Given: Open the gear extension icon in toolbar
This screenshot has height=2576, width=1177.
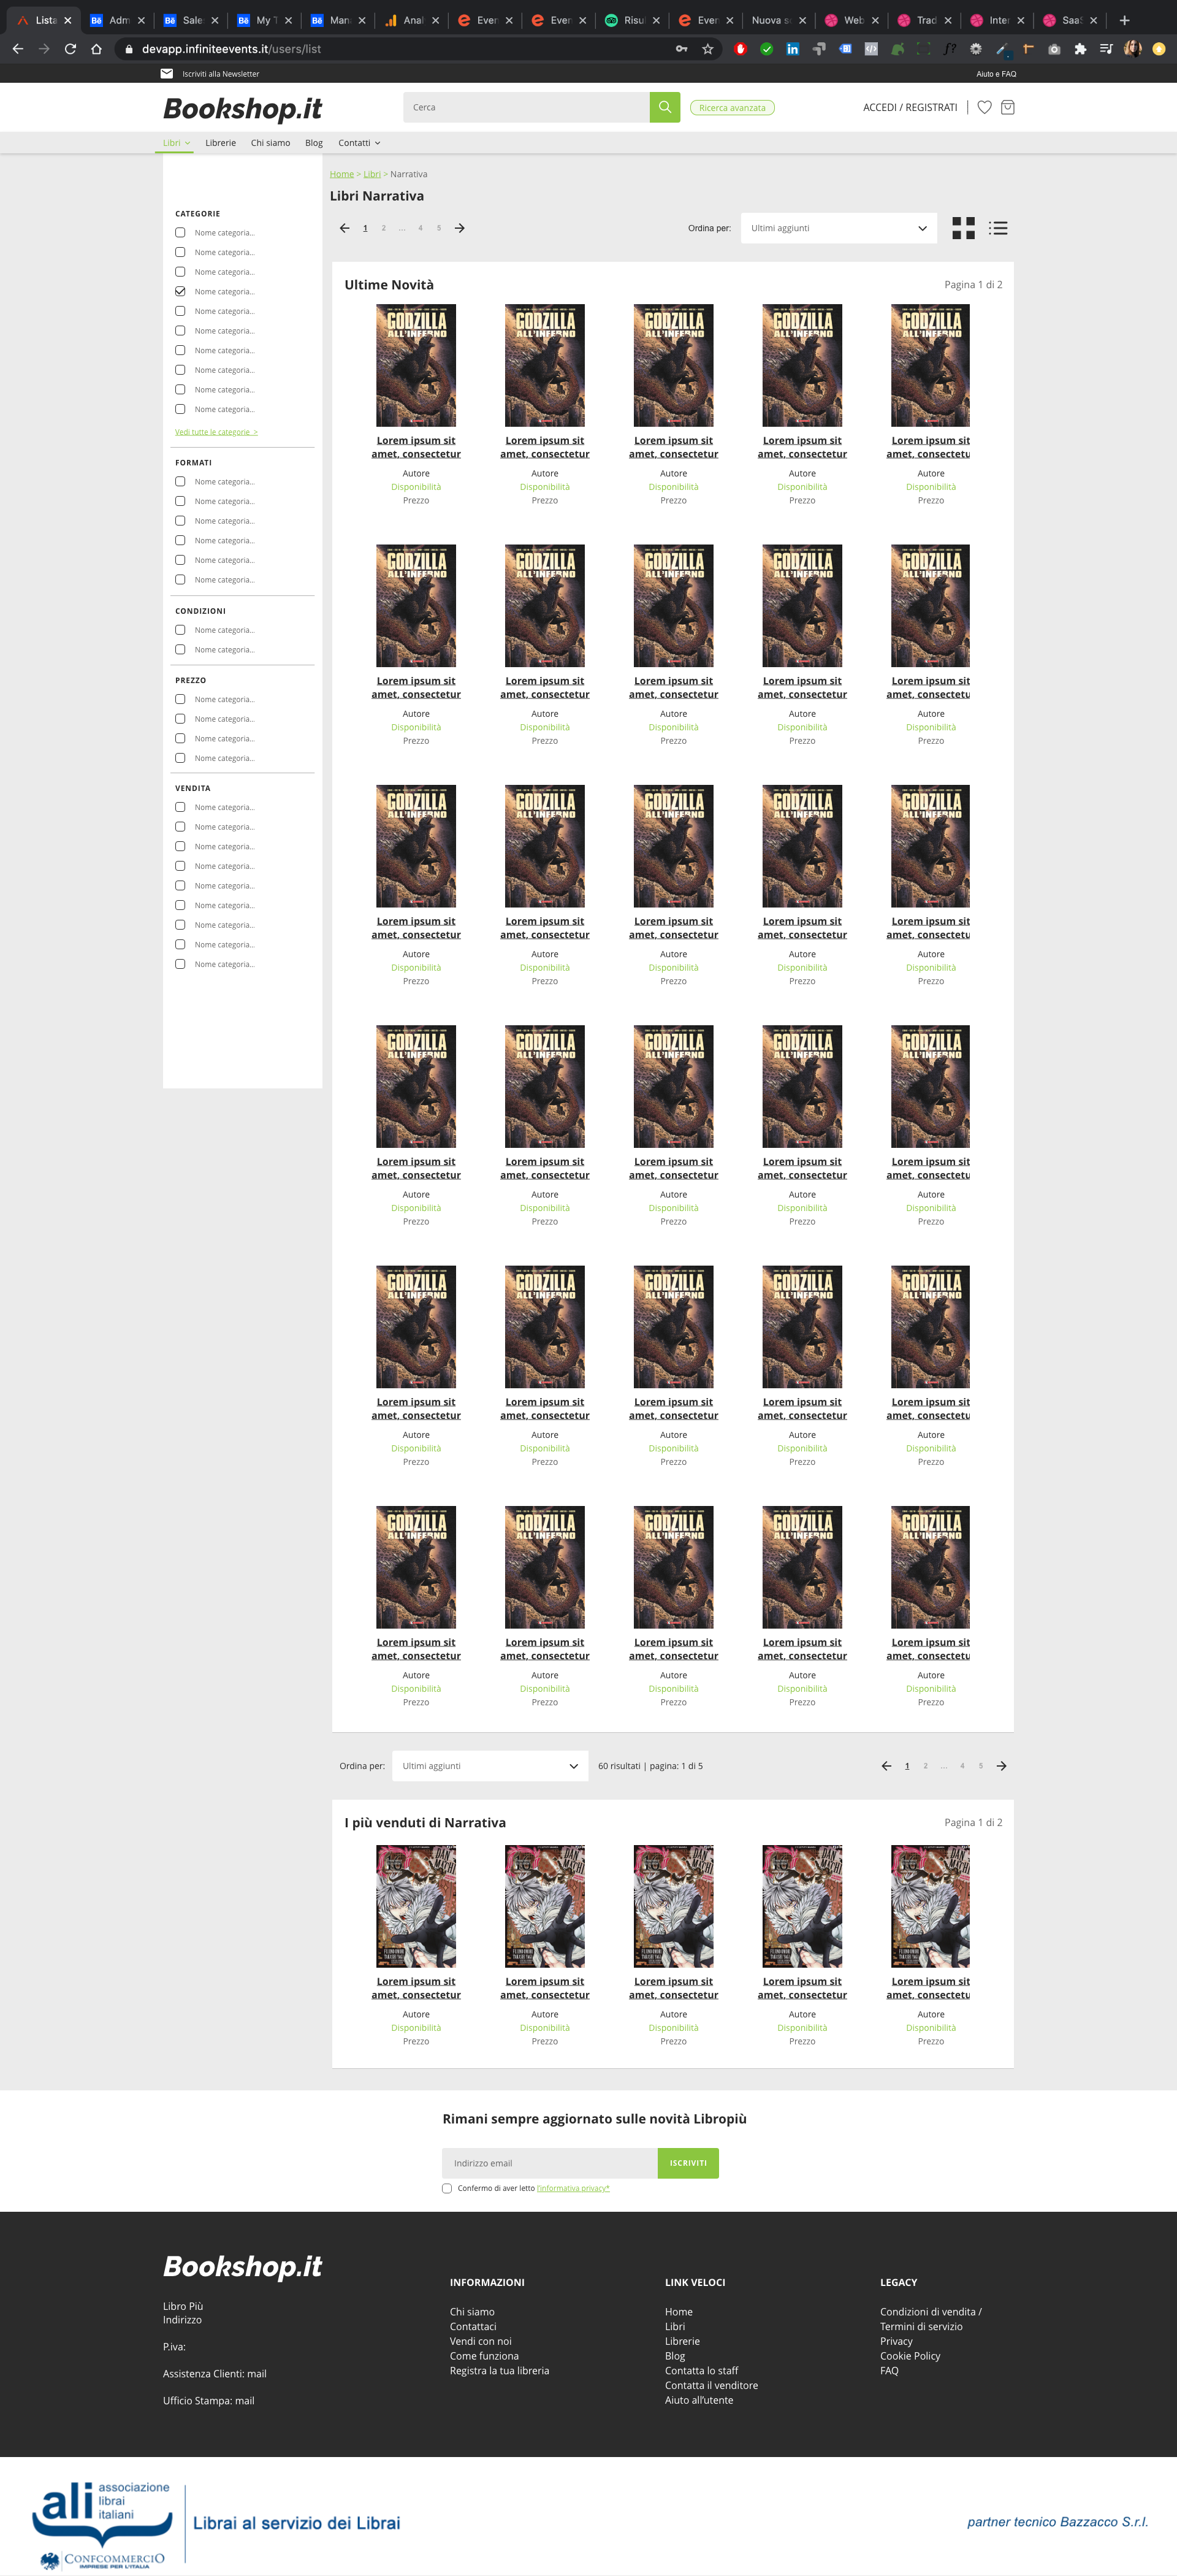Looking at the screenshot, I should coord(976,49).
